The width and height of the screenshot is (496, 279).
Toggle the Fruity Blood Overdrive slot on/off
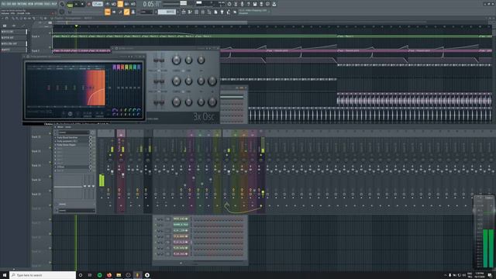point(91,138)
